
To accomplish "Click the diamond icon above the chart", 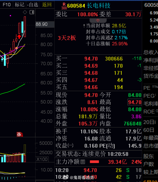I will pos(25,12).
